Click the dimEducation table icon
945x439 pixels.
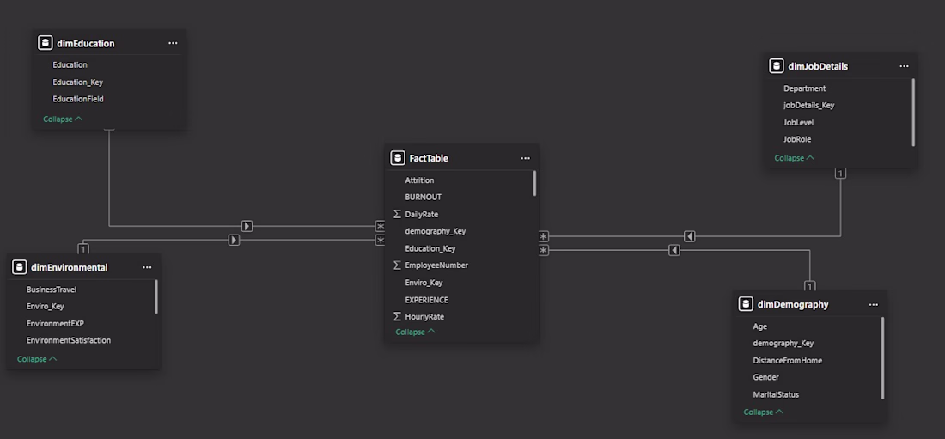[45, 43]
